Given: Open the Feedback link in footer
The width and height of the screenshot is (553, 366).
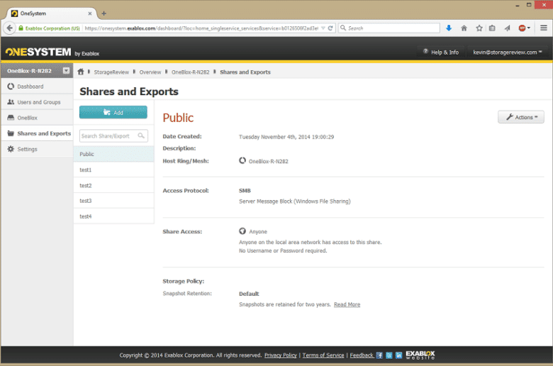Looking at the screenshot, I should (x=362, y=355).
